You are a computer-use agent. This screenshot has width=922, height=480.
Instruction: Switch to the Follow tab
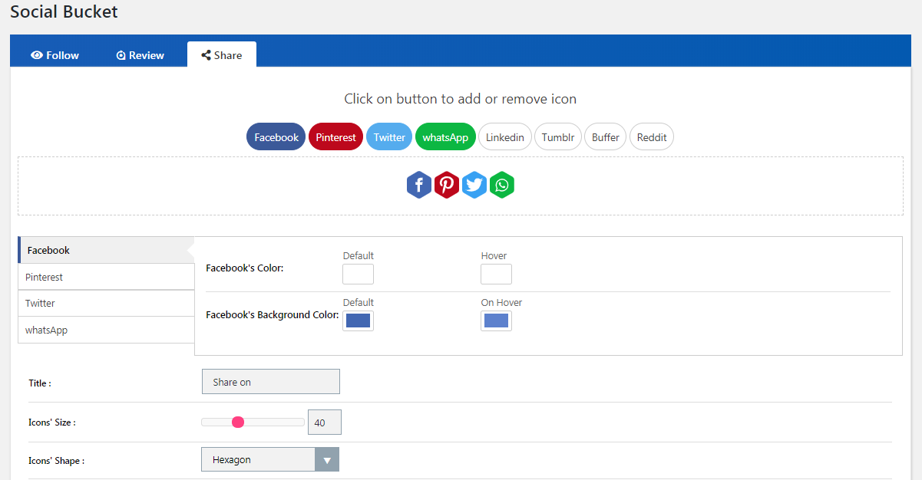click(55, 55)
